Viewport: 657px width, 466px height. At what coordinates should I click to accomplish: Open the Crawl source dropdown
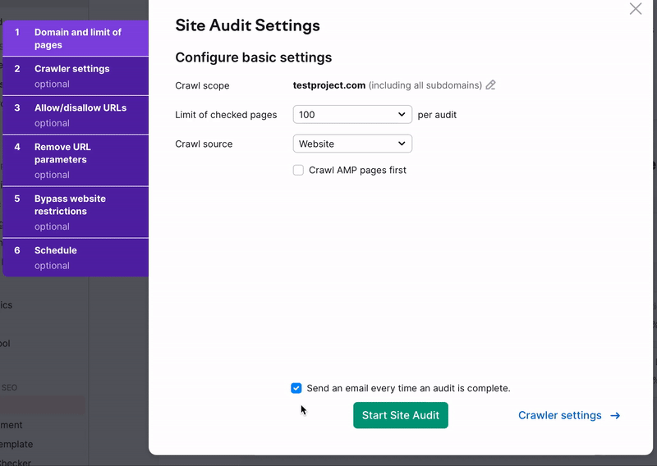(x=352, y=144)
